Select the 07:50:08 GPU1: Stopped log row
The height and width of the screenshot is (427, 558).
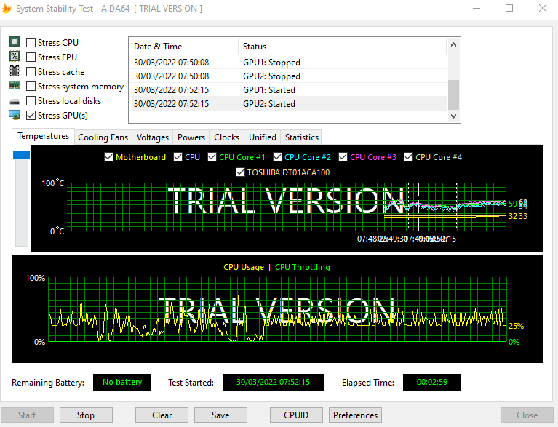click(288, 63)
